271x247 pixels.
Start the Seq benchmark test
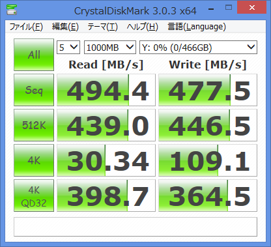pos(34,90)
